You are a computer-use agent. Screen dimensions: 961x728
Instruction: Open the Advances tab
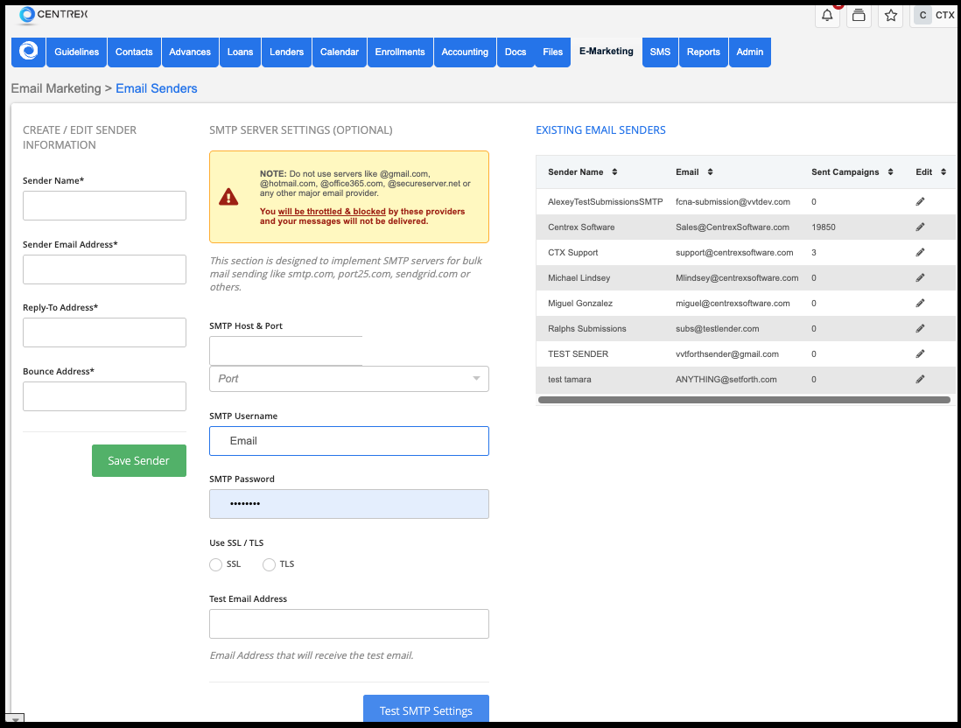click(190, 52)
